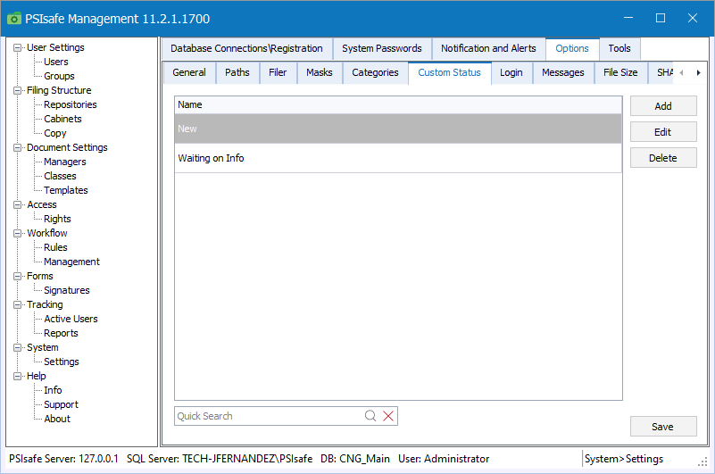Collapse the Workflow tree node

17,233
